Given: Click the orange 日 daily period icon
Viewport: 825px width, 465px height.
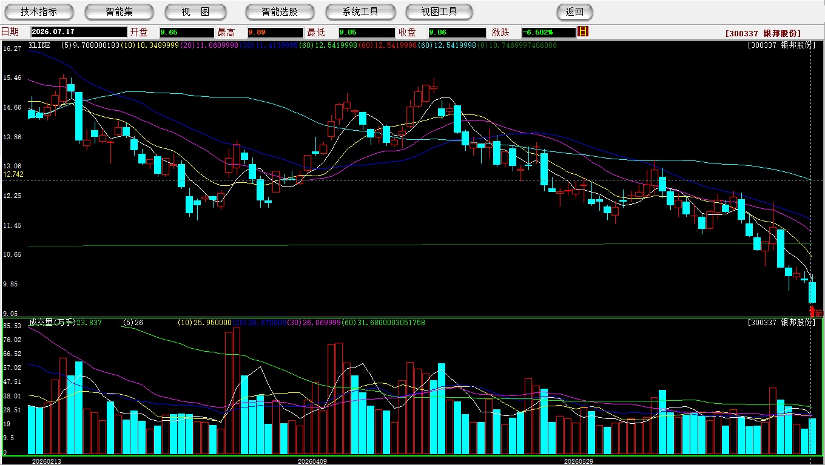Looking at the screenshot, I should pyautogui.click(x=583, y=31).
